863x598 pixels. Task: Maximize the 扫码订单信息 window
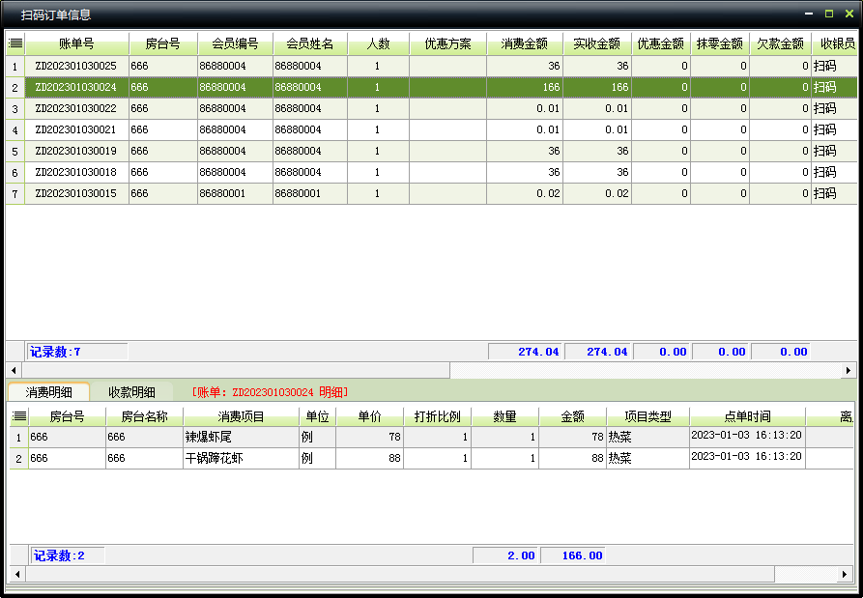click(x=829, y=14)
